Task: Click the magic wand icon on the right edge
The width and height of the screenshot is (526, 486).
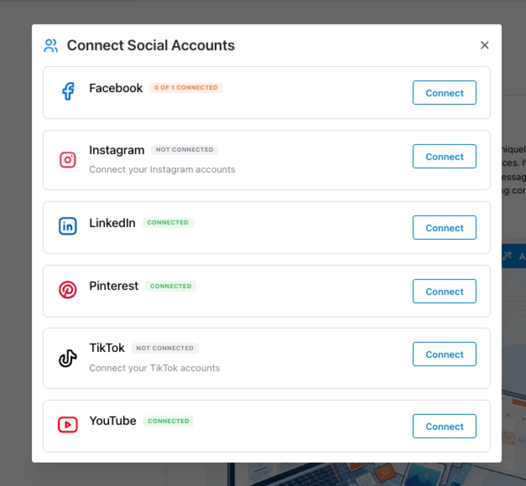Action: 508,256
